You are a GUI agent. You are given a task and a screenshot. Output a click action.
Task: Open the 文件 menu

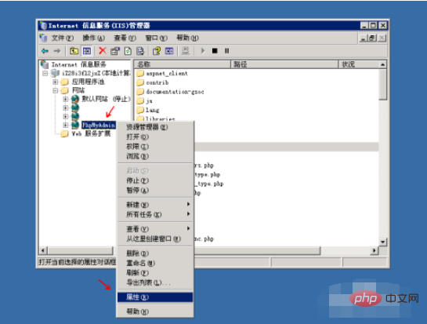pos(63,38)
